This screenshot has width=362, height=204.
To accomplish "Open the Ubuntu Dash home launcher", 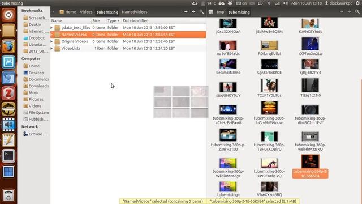I will tap(8, 15).
